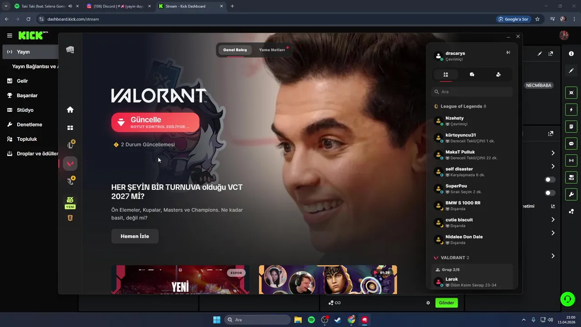Toggle the stream preview widget icon in Kick toolbar
The height and width of the screenshot is (327, 581).
[x=571, y=93]
